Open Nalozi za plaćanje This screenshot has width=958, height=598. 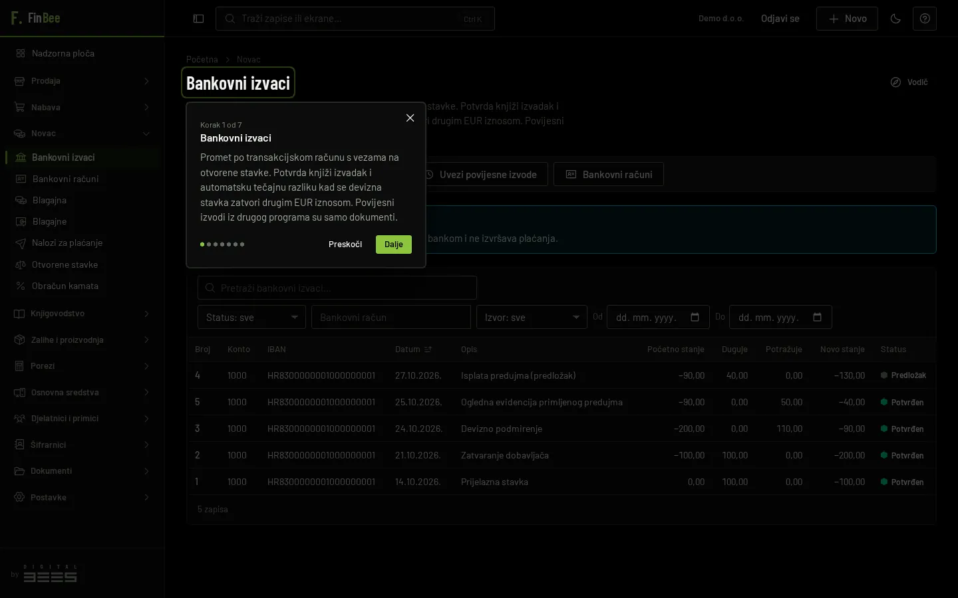pyautogui.click(x=82, y=243)
